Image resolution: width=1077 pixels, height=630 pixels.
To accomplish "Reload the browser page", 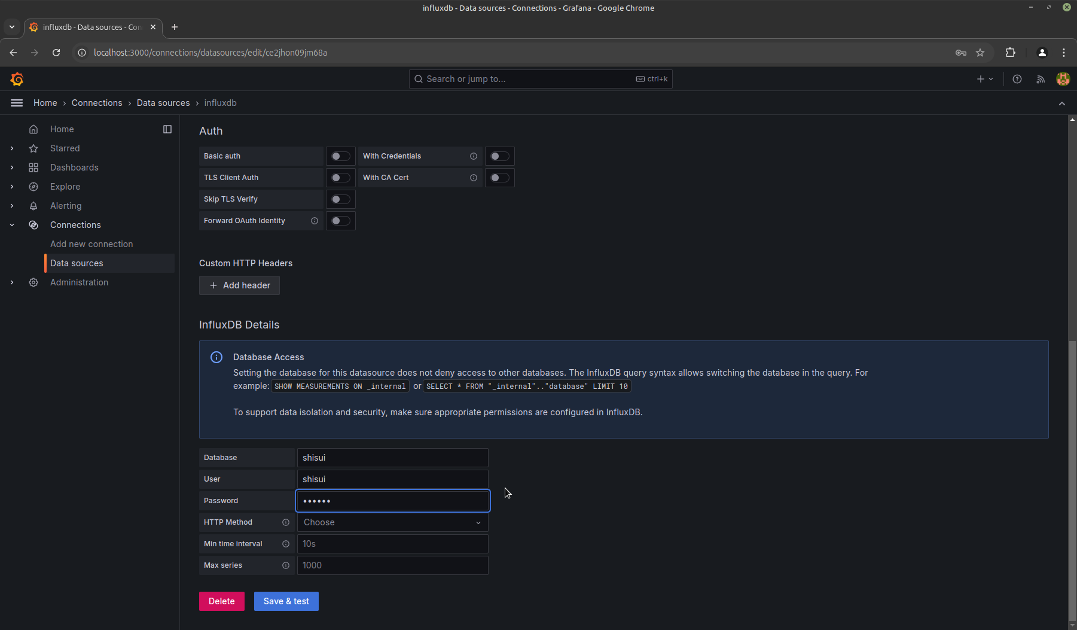I will (56, 53).
